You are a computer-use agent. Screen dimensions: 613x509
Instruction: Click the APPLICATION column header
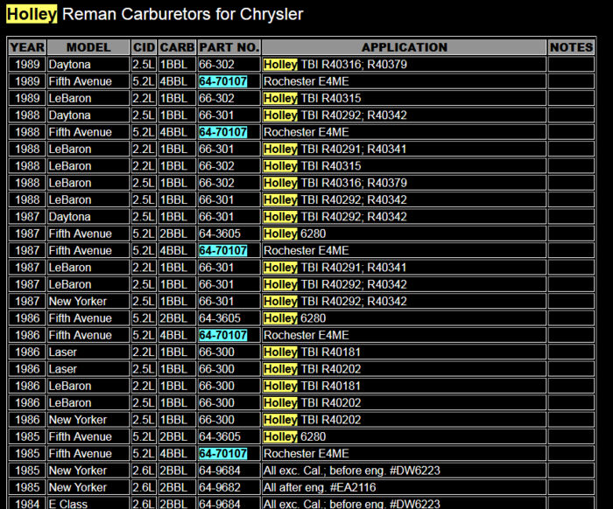coord(405,47)
